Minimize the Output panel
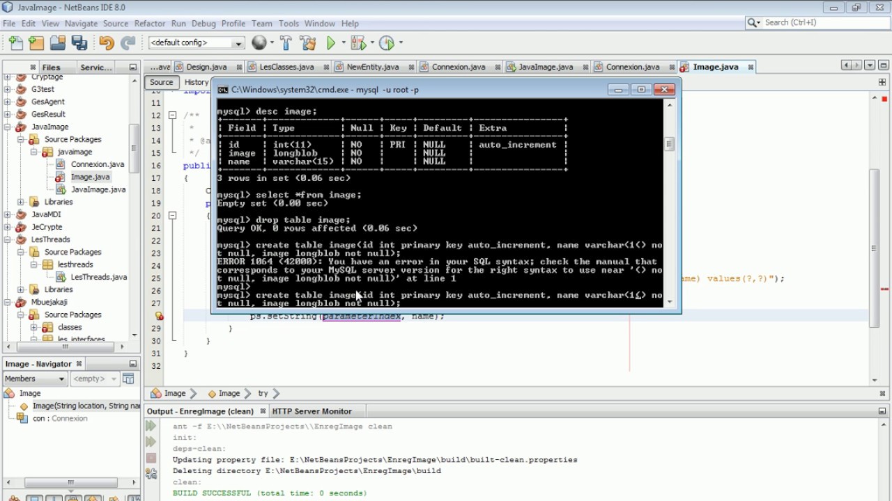Image resolution: width=892 pixels, height=501 pixels. 882,411
